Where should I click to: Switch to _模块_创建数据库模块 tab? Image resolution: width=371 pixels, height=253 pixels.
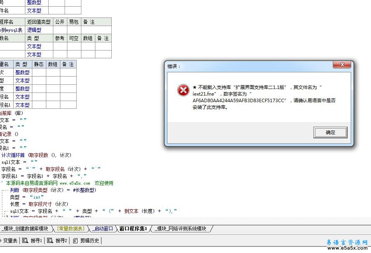pyautogui.click(x=26, y=229)
